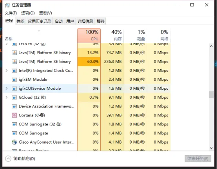Click 简略信息(D) label
Screen dimensions: 217x169
click(24, 159)
